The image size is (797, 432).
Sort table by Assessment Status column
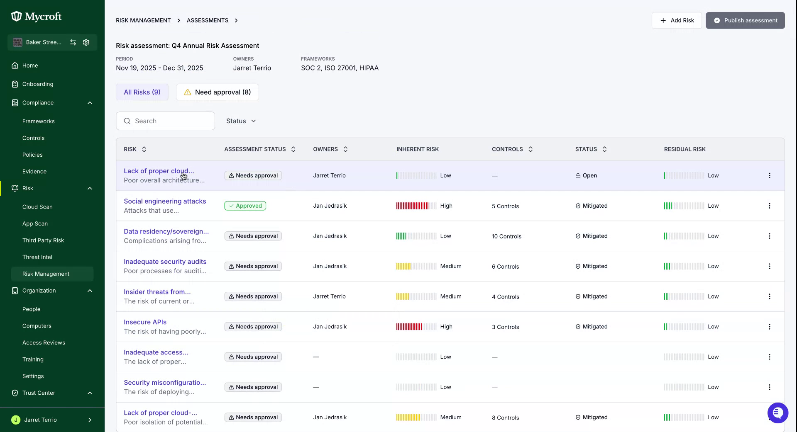[293, 149]
